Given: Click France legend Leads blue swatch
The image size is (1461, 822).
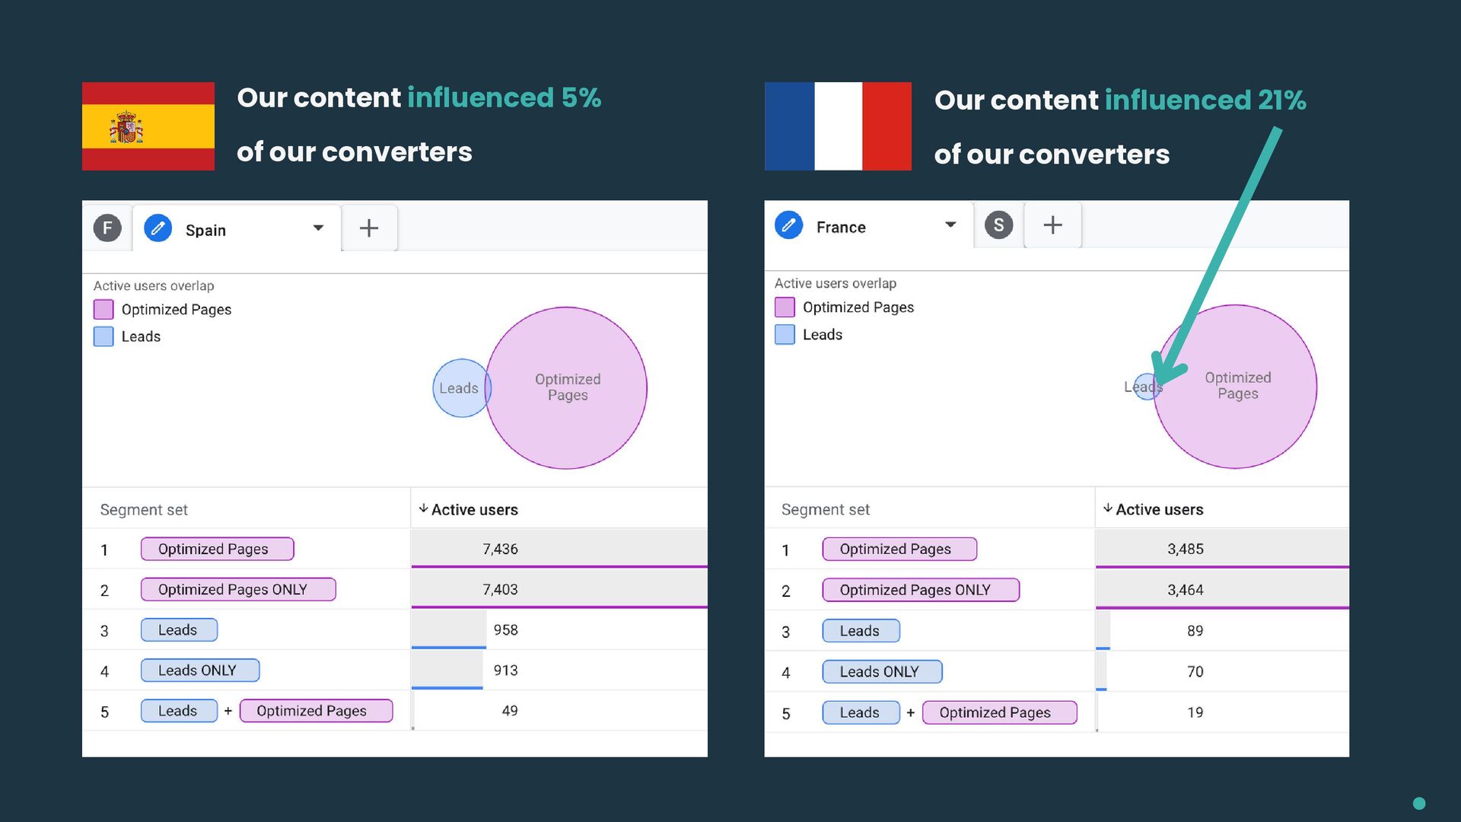Looking at the screenshot, I should click(x=785, y=335).
